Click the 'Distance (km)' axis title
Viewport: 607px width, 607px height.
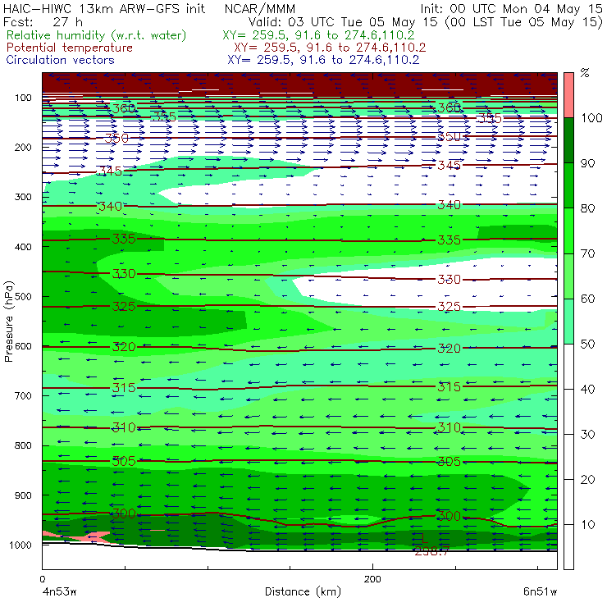point(303,592)
